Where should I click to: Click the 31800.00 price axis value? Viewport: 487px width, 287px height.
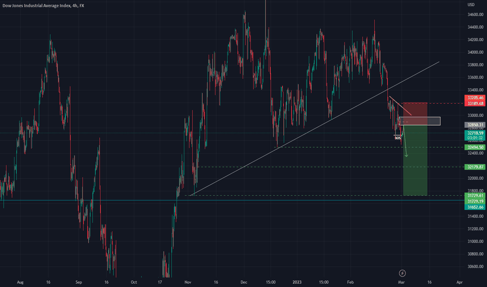[x=476, y=191]
